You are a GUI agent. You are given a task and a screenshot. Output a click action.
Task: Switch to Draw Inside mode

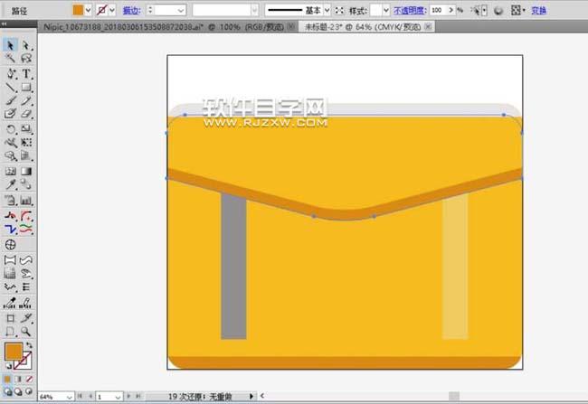click(29, 391)
